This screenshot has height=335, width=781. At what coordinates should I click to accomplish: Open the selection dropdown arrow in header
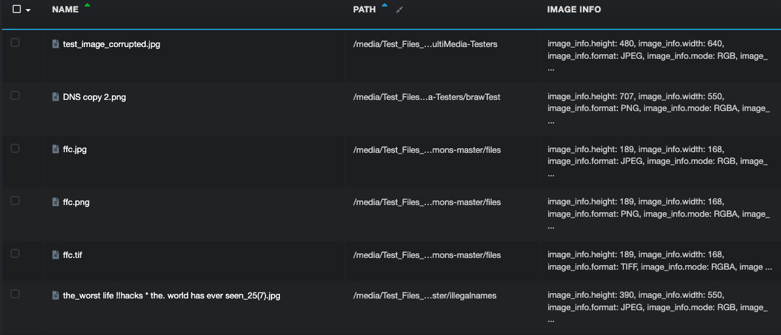point(28,10)
